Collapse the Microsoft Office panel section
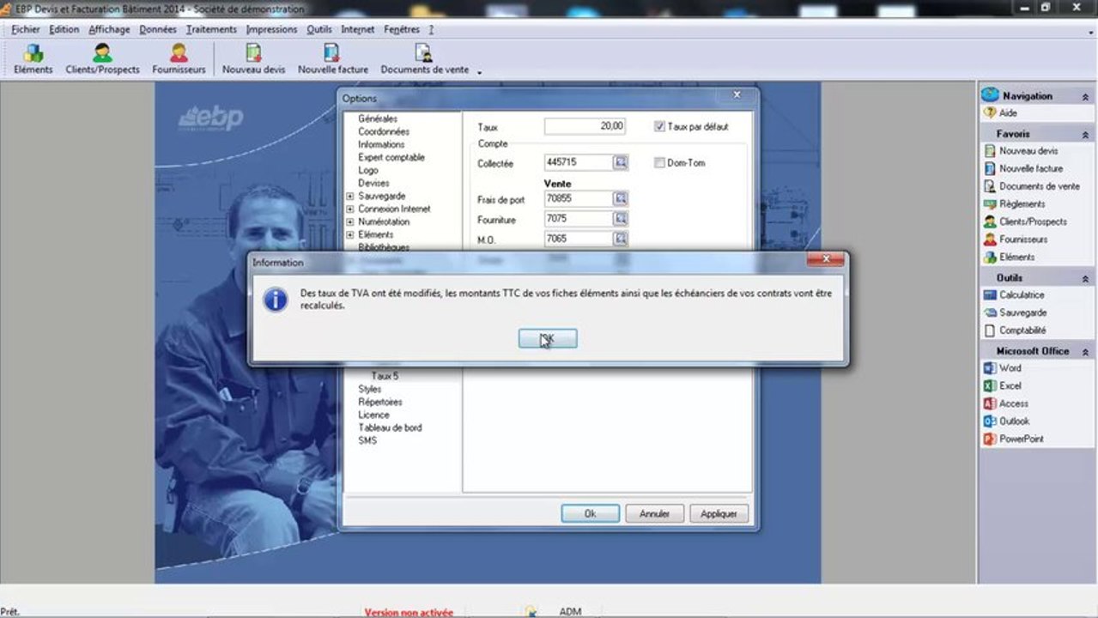The width and height of the screenshot is (1098, 618). point(1085,352)
